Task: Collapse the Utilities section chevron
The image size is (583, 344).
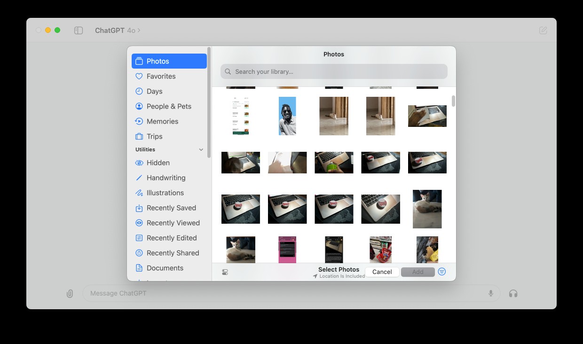Action: (x=201, y=149)
